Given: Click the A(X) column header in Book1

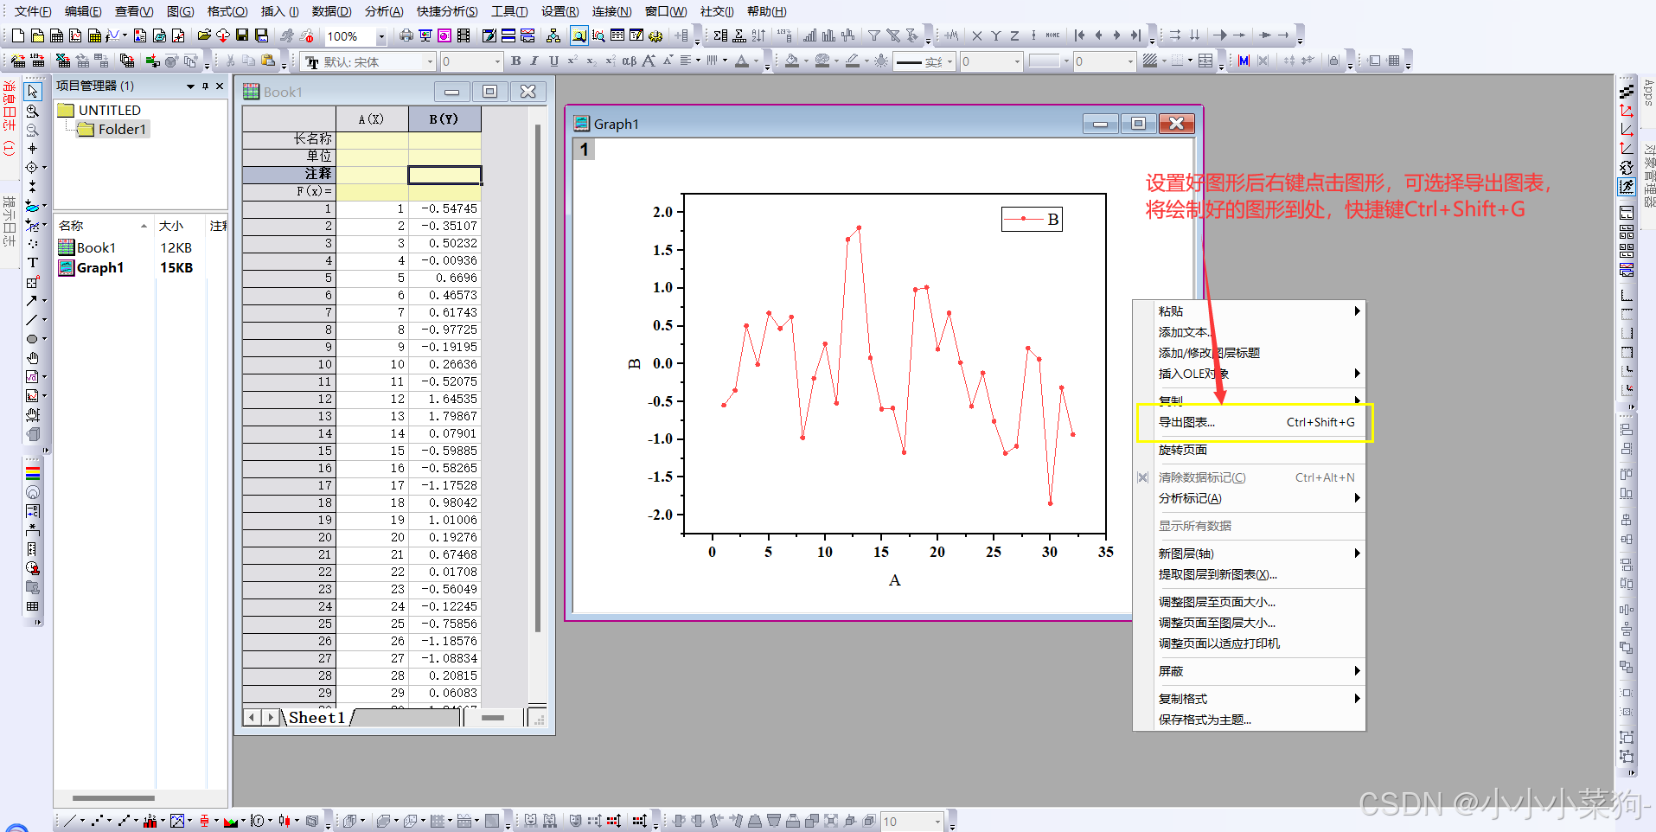Looking at the screenshot, I should (x=371, y=118).
